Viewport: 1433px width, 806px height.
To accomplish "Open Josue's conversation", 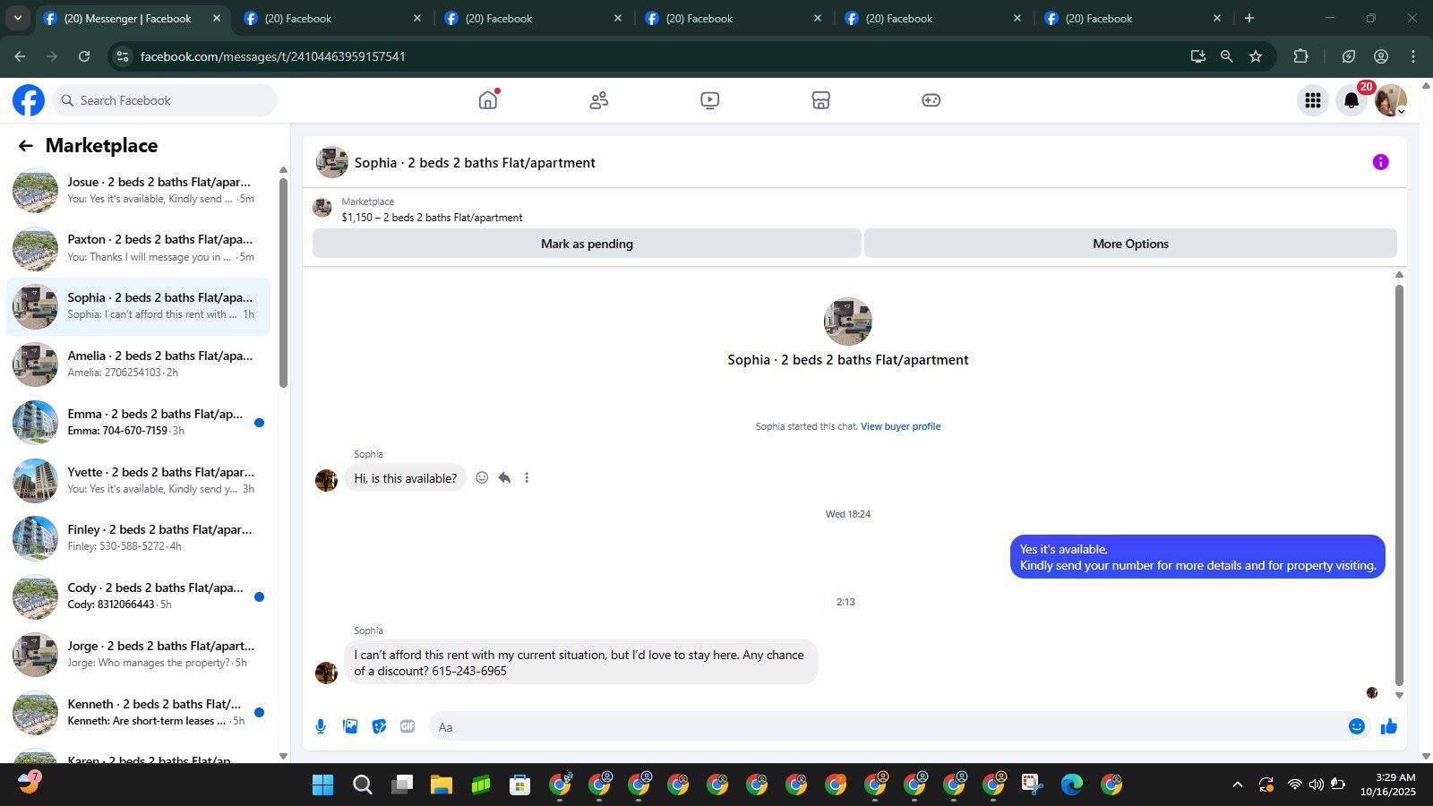I will (x=139, y=191).
